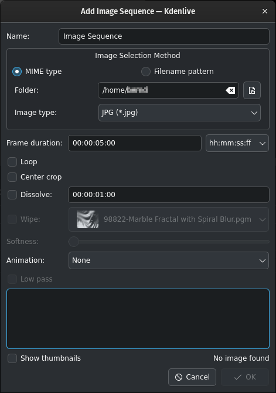
Task: Open the hh:mm:ss:ff format dropdown
Action: click(237, 143)
